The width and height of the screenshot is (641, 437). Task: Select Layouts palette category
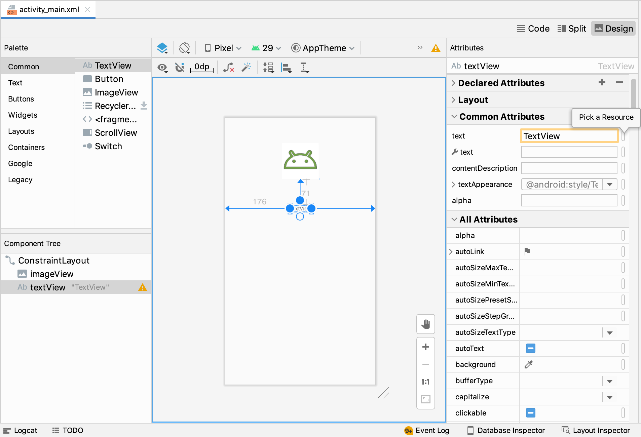click(21, 131)
